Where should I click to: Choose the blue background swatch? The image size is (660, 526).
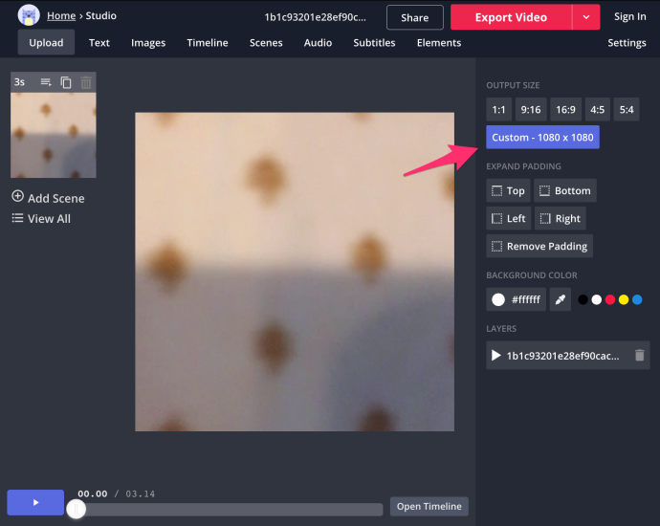pos(637,299)
